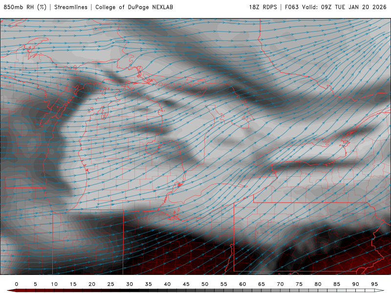391x293 pixels.
Task: Click the 20 label on the legend
Action: (x=92, y=284)
